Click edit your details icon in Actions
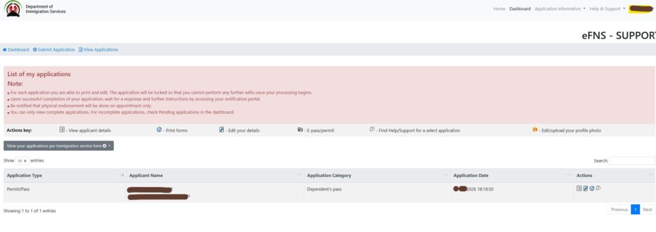 click(x=586, y=189)
